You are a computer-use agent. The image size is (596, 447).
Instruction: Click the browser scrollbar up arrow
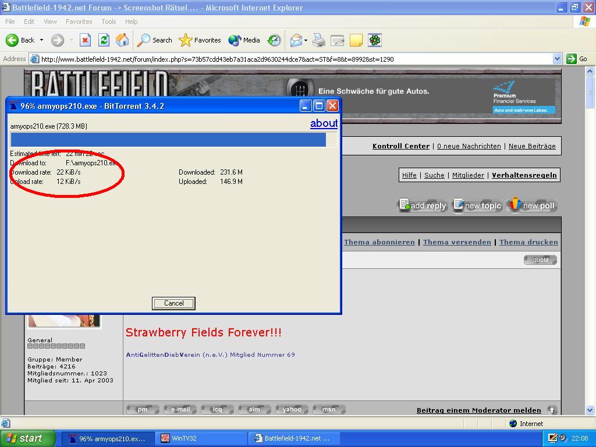point(590,71)
